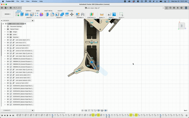Select the Shell tool
The height and width of the screenshot is (118, 189).
coord(57,14)
